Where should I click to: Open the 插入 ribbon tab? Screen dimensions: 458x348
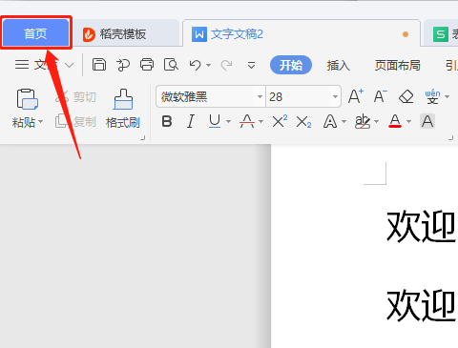pyautogui.click(x=338, y=65)
